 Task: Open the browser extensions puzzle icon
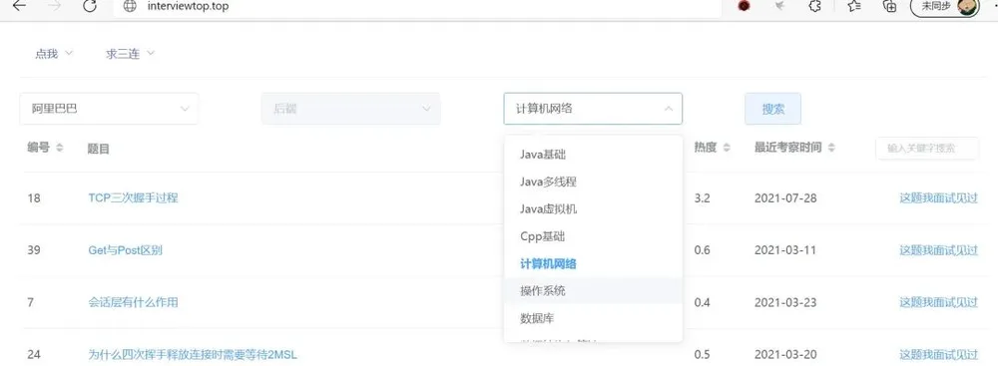[814, 6]
